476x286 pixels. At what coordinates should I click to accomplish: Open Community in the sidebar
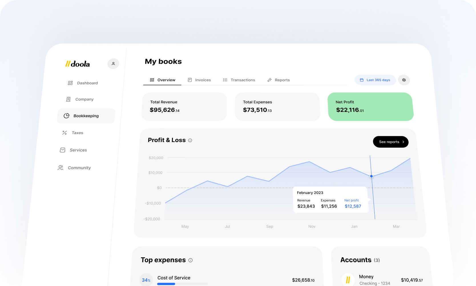tap(74, 168)
